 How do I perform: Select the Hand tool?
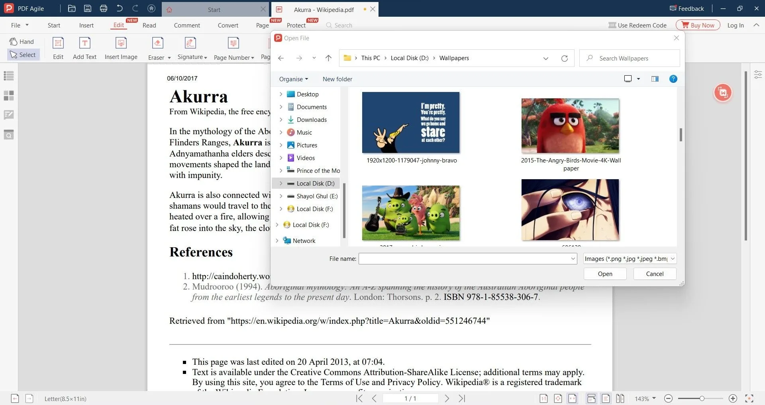22,41
